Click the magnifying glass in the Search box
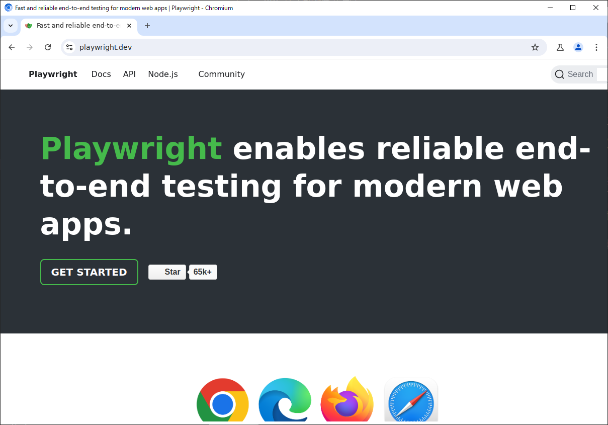The width and height of the screenshot is (608, 425). click(x=559, y=74)
